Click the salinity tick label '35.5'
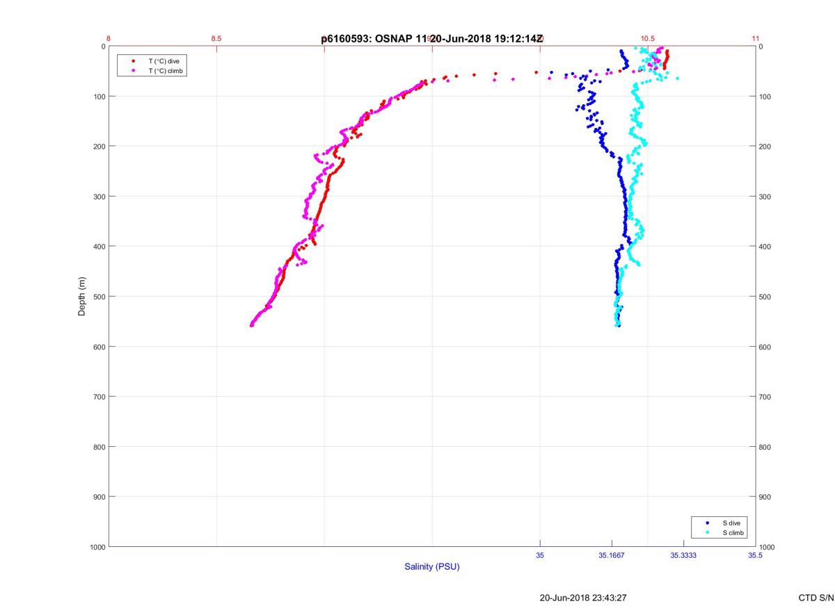This screenshot has height=615, width=835. (x=756, y=555)
